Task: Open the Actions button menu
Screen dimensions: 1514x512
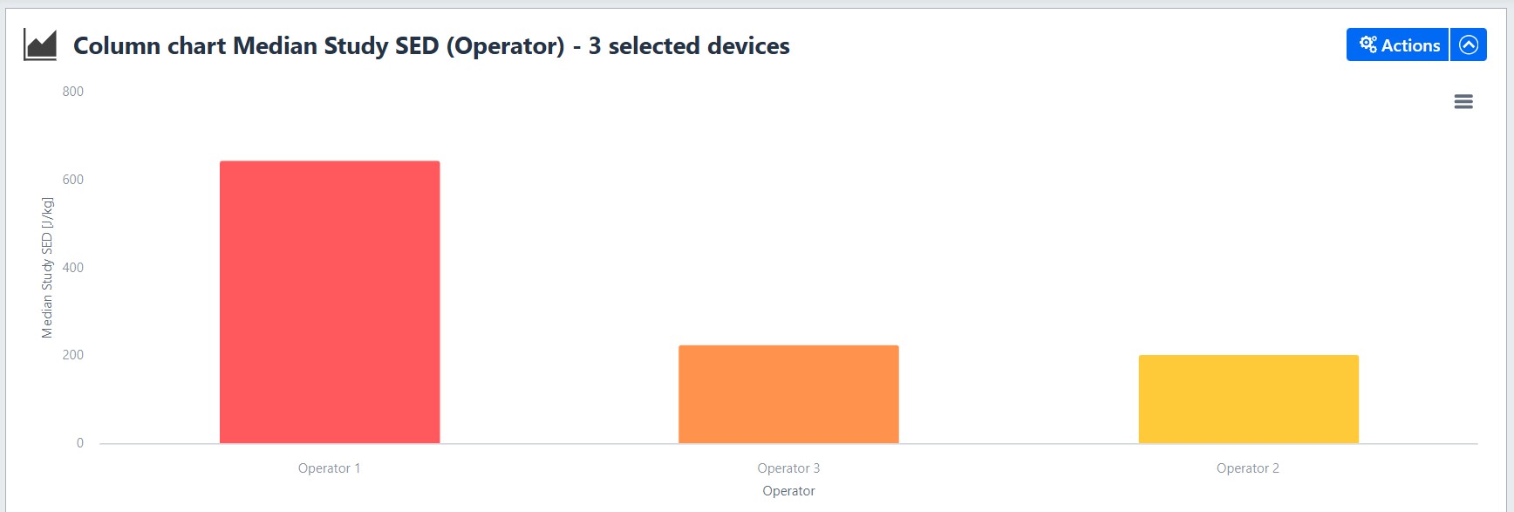Action: pyautogui.click(x=1397, y=45)
